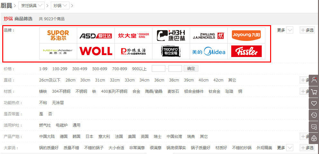Expand 更多 brands dropdown

[x=285, y=30]
